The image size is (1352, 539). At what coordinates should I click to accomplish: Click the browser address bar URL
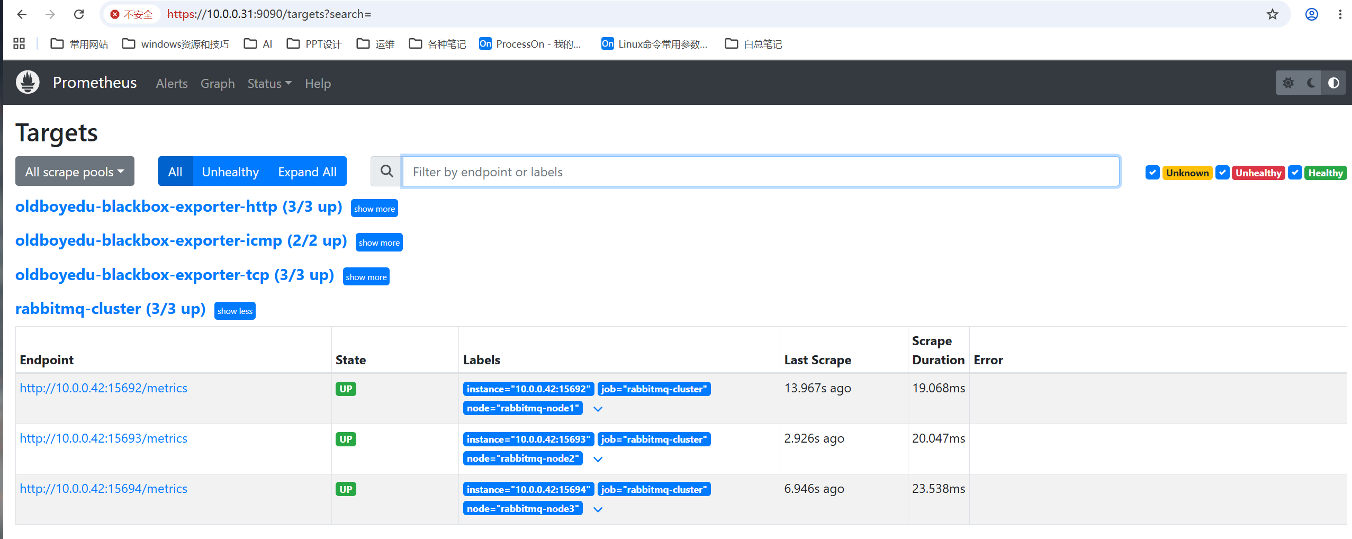[x=269, y=14]
